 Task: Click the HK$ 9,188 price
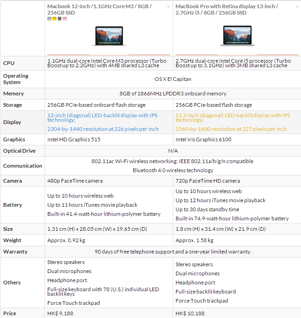[60, 313]
